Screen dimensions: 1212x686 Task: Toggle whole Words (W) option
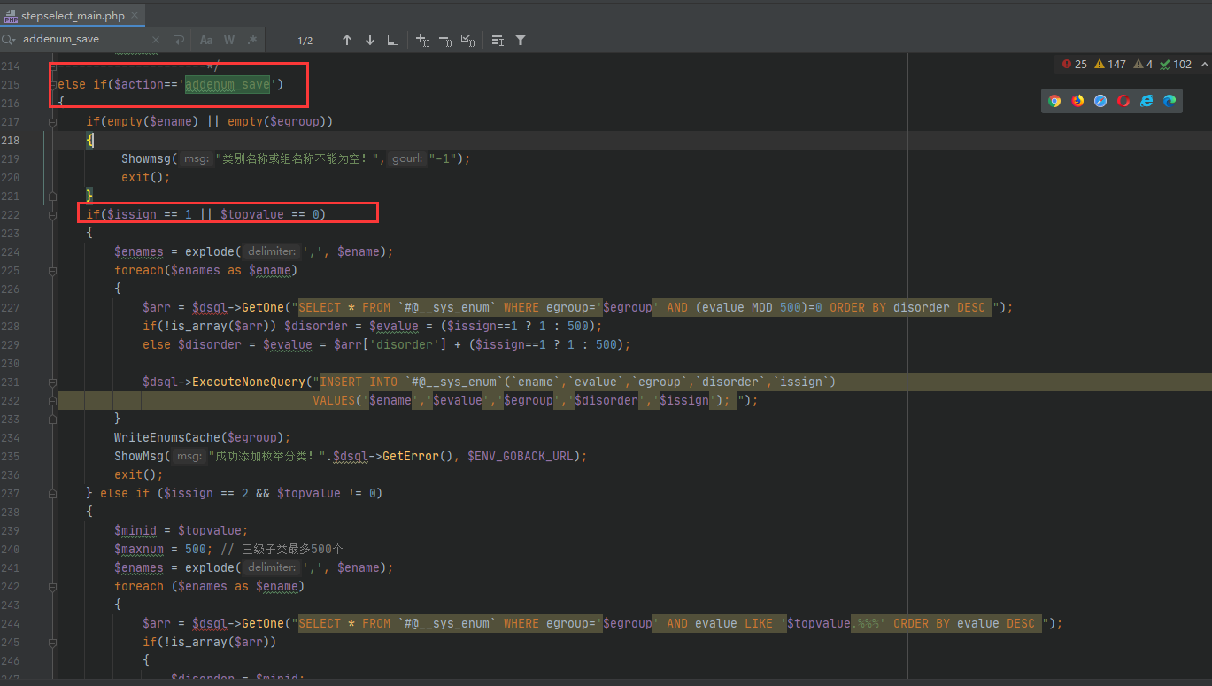coord(229,40)
